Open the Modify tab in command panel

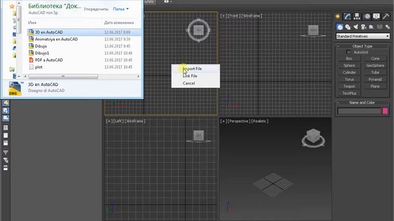[347, 17]
